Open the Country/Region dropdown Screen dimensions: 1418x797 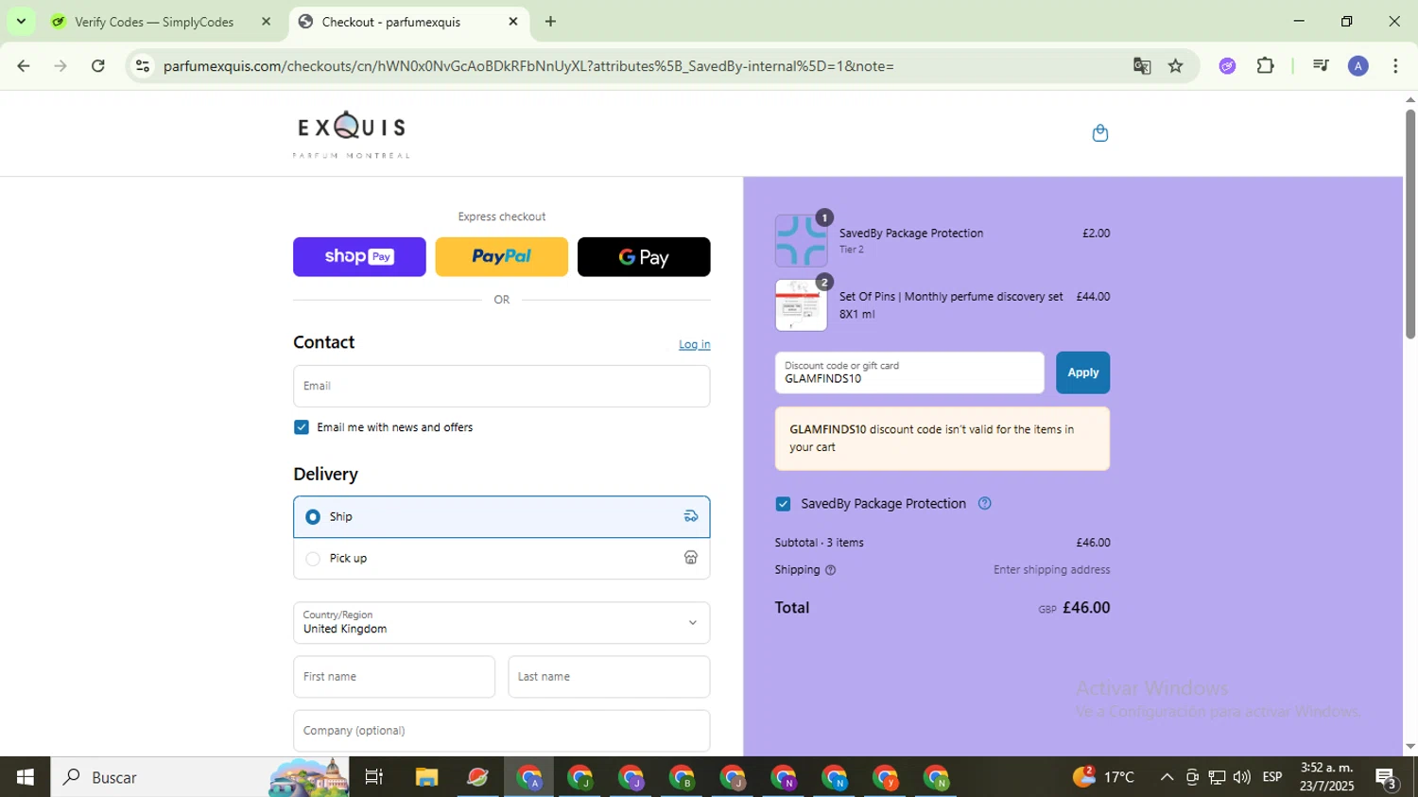(x=501, y=623)
